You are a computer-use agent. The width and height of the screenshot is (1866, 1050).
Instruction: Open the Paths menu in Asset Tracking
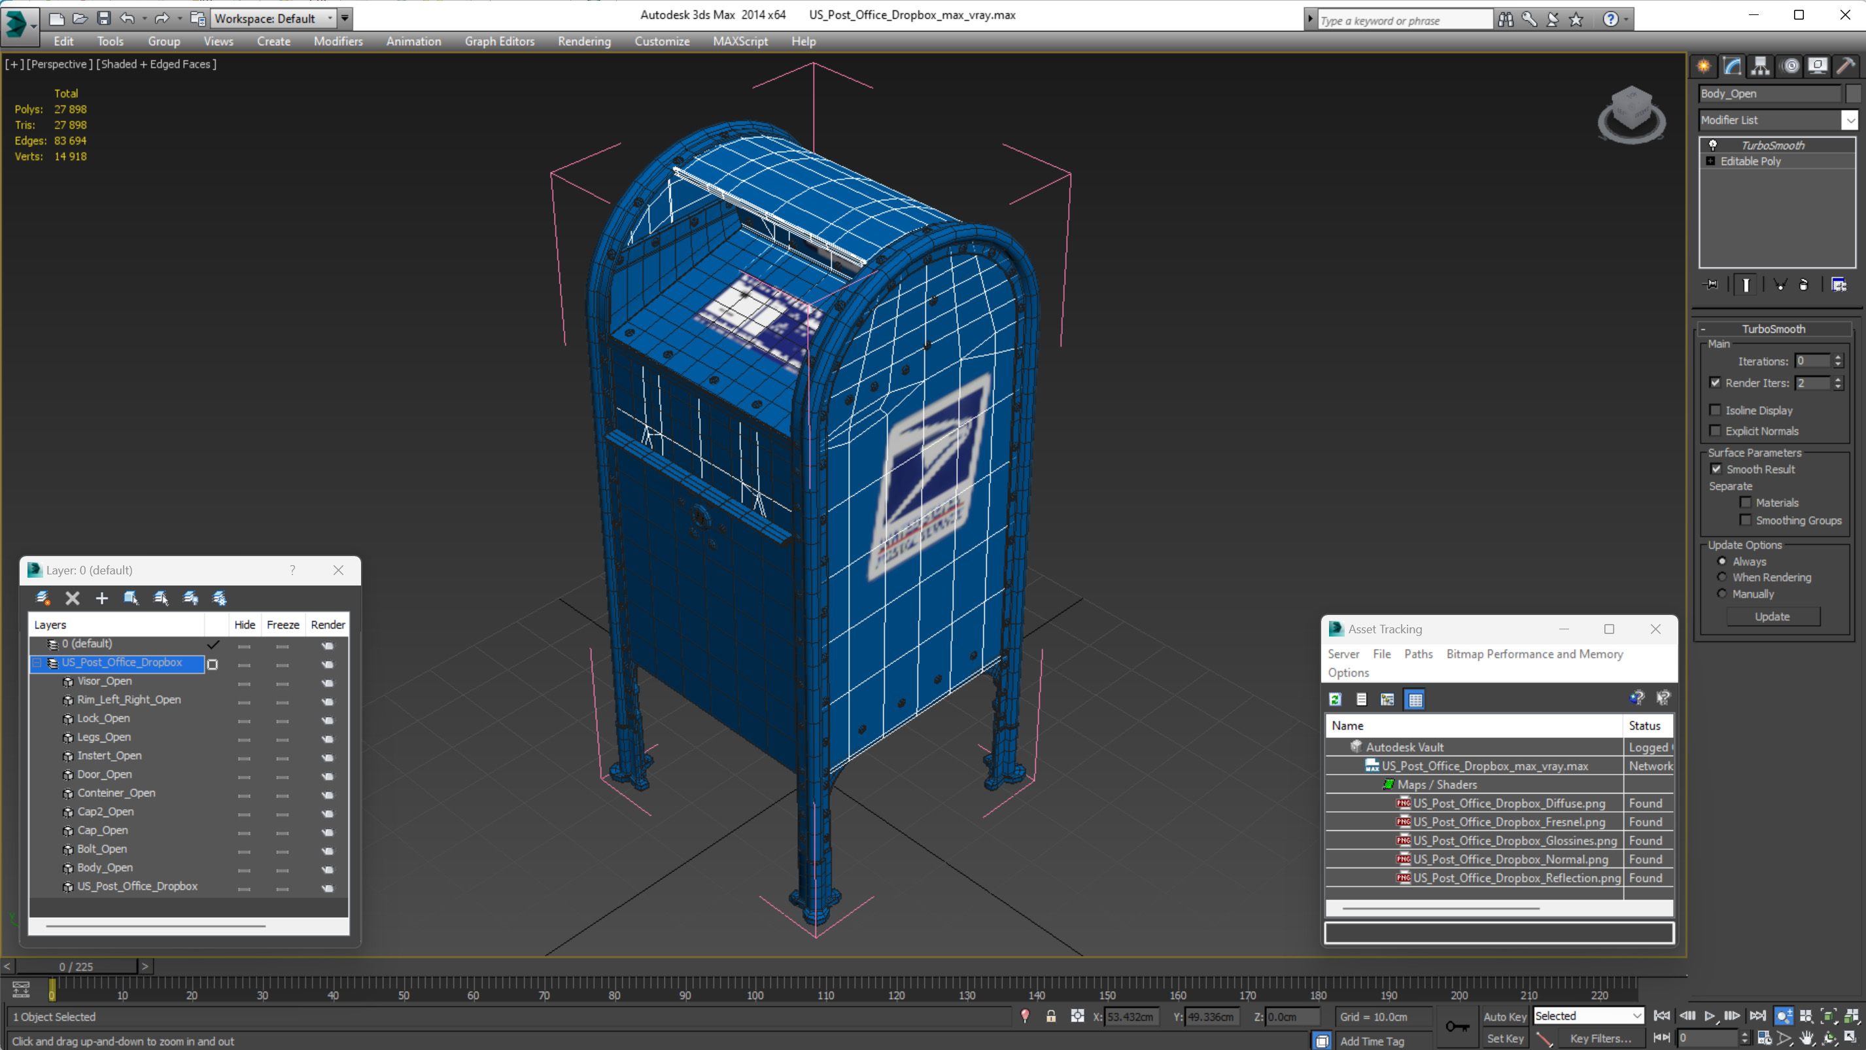(1417, 654)
